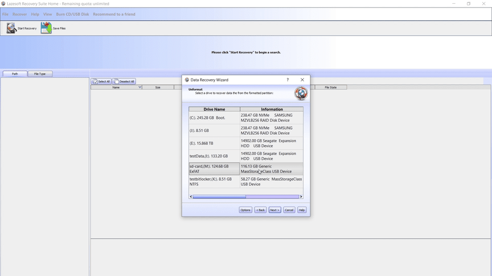
Task: Select the (C:). 245.28 GB Boot drive
Action: [x=214, y=118]
